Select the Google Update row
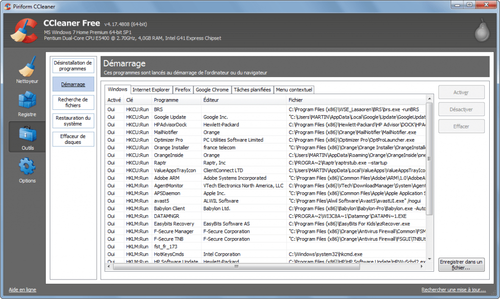The width and height of the screenshot is (500, 299). tap(266, 117)
